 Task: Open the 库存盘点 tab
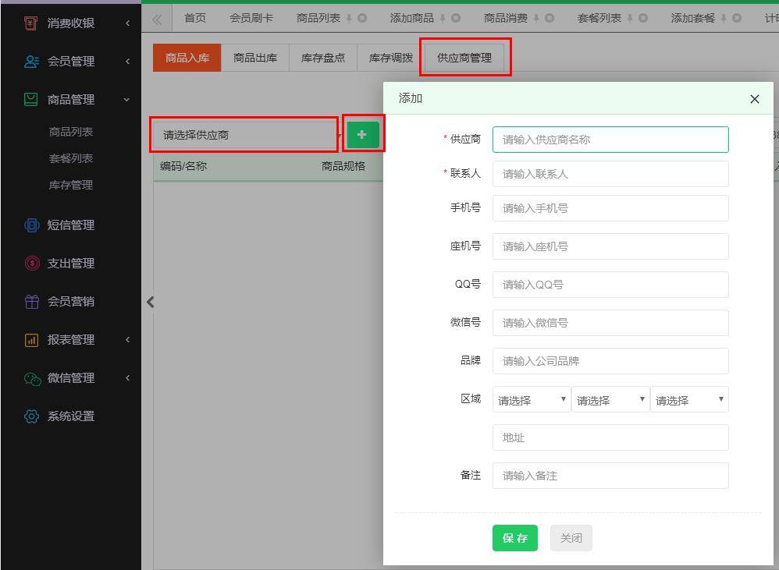[x=323, y=58]
